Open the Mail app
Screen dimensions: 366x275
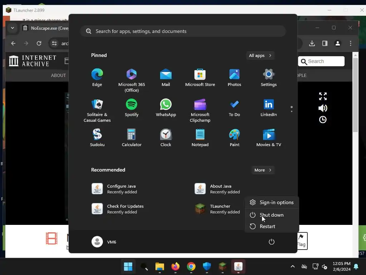pos(166,78)
